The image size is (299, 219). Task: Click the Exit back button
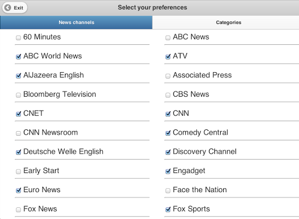click(x=15, y=8)
